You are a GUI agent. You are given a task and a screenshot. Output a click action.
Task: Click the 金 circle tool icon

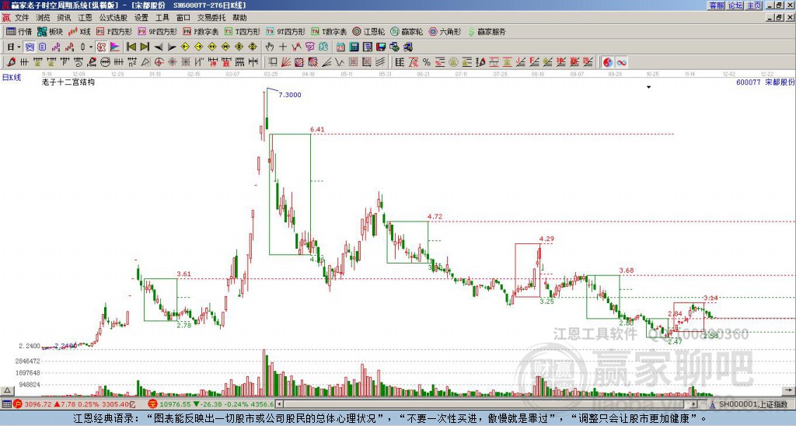point(453,62)
